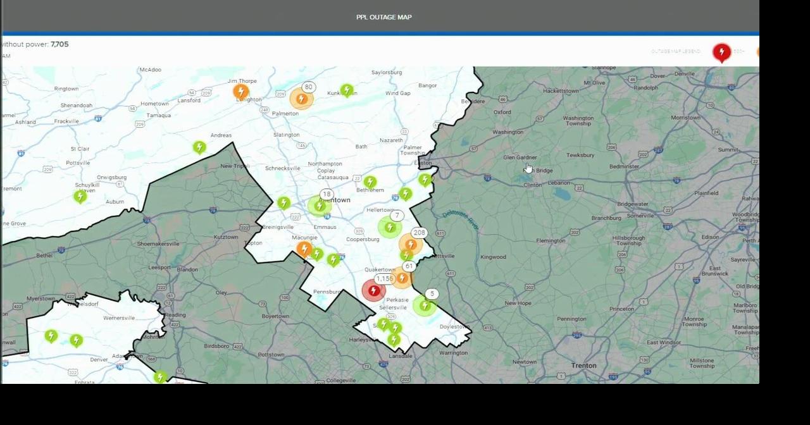The width and height of the screenshot is (810, 425).
Task: Click the OUTAGE MAP LEGEND label
Action: (676, 51)
